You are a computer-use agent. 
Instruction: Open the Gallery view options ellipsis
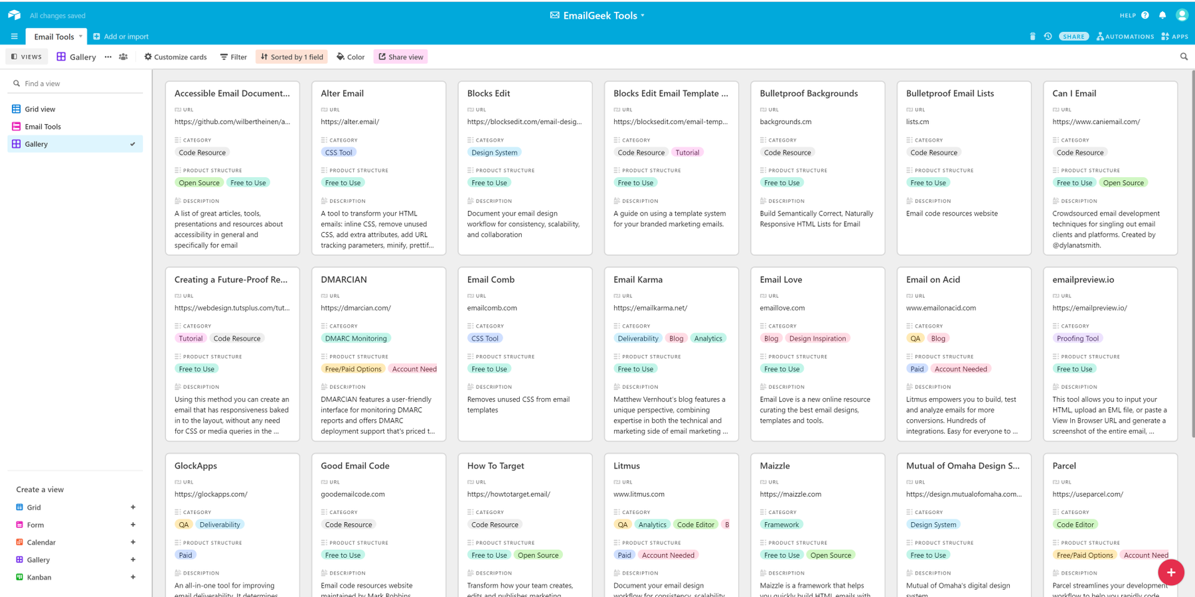coord(108,57)
